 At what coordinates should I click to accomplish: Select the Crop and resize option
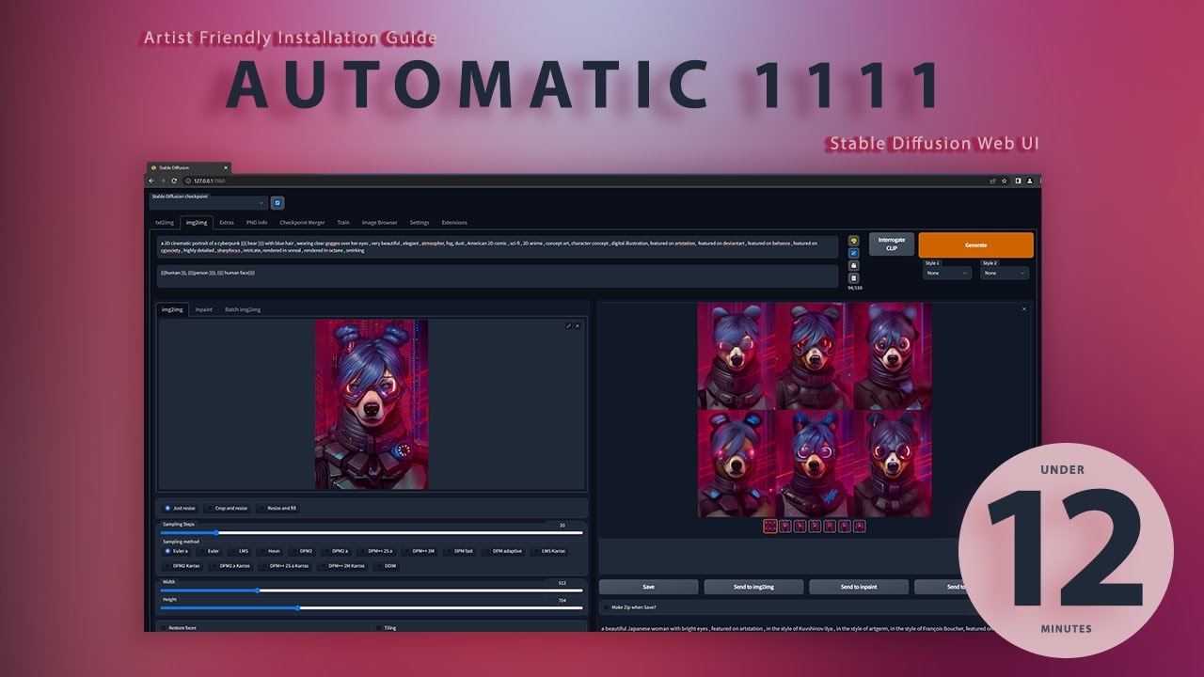pyautogui.click(x=226, y=508)
